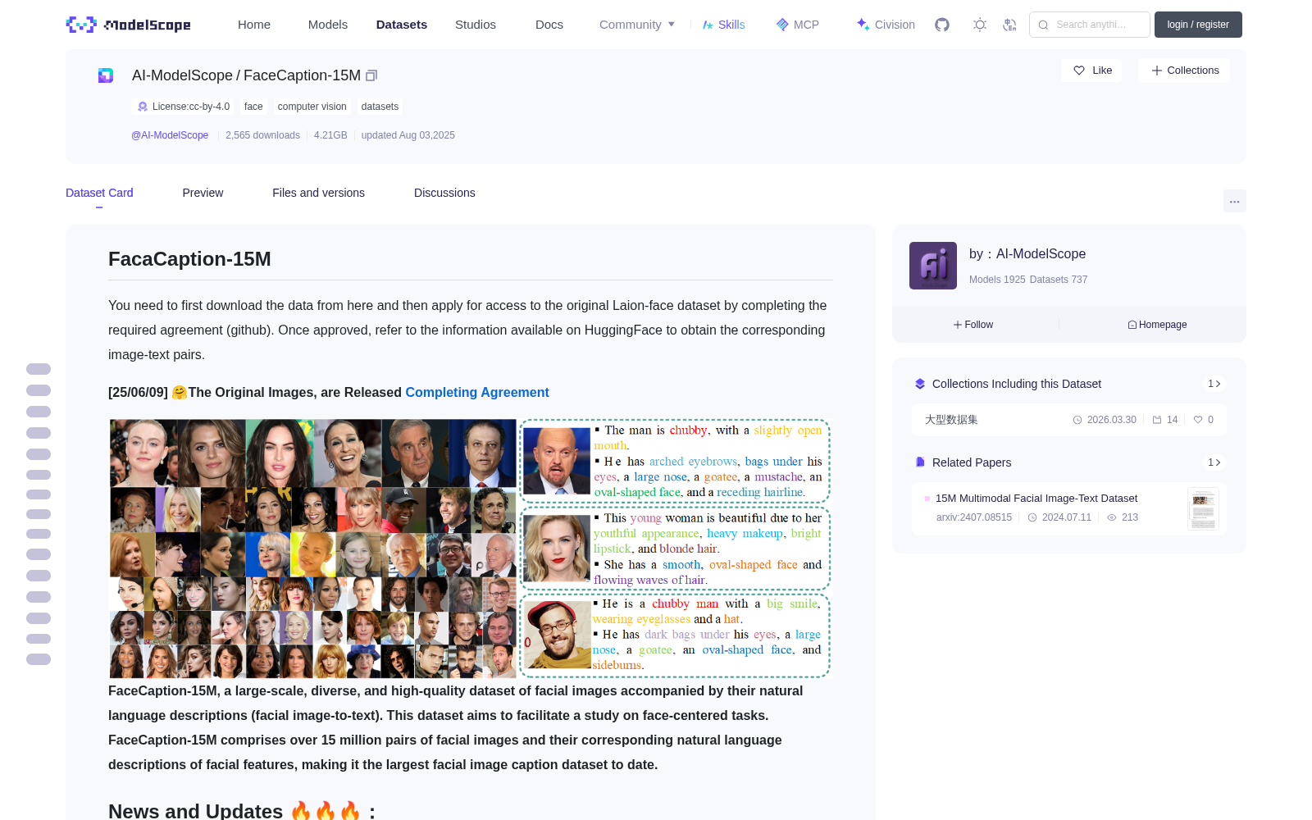Add dataset to Collections
1312x820 pixels.
coord(1184,71)
